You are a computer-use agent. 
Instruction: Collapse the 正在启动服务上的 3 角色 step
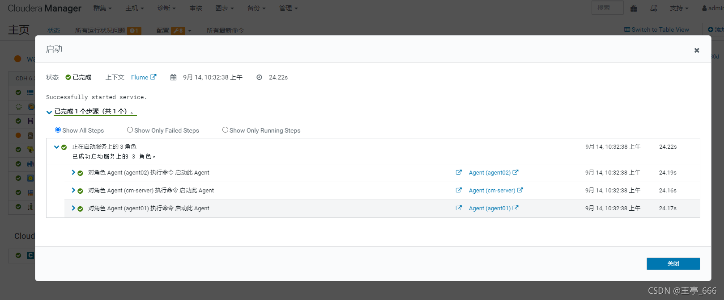[57, 147]
